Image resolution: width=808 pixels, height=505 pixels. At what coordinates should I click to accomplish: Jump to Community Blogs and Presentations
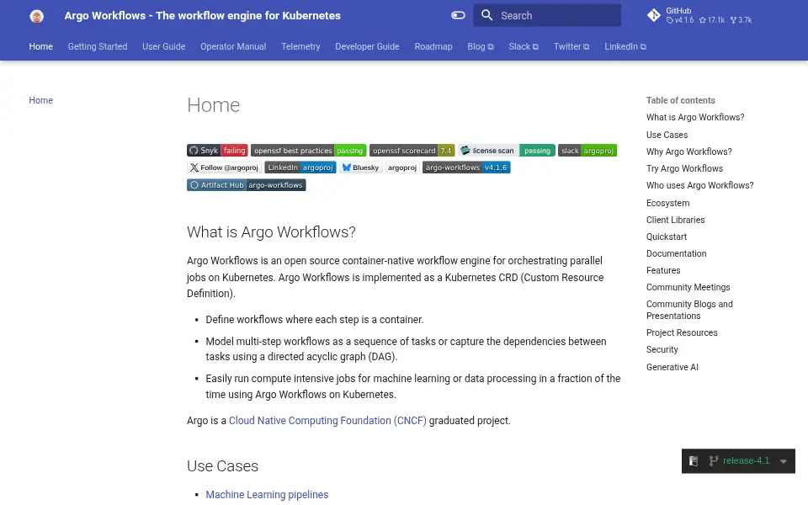tap(689, 310)
